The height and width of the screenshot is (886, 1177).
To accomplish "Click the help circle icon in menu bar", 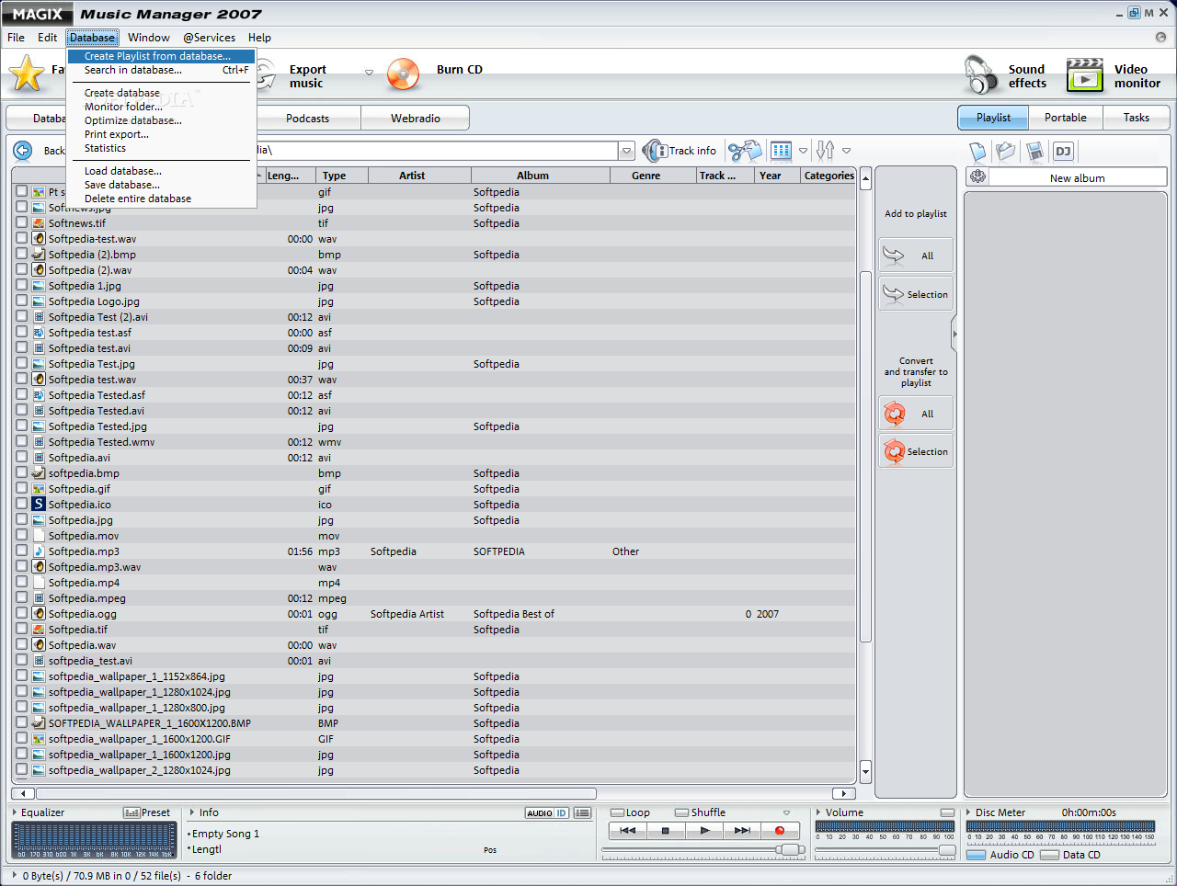I will (1160, 38).
